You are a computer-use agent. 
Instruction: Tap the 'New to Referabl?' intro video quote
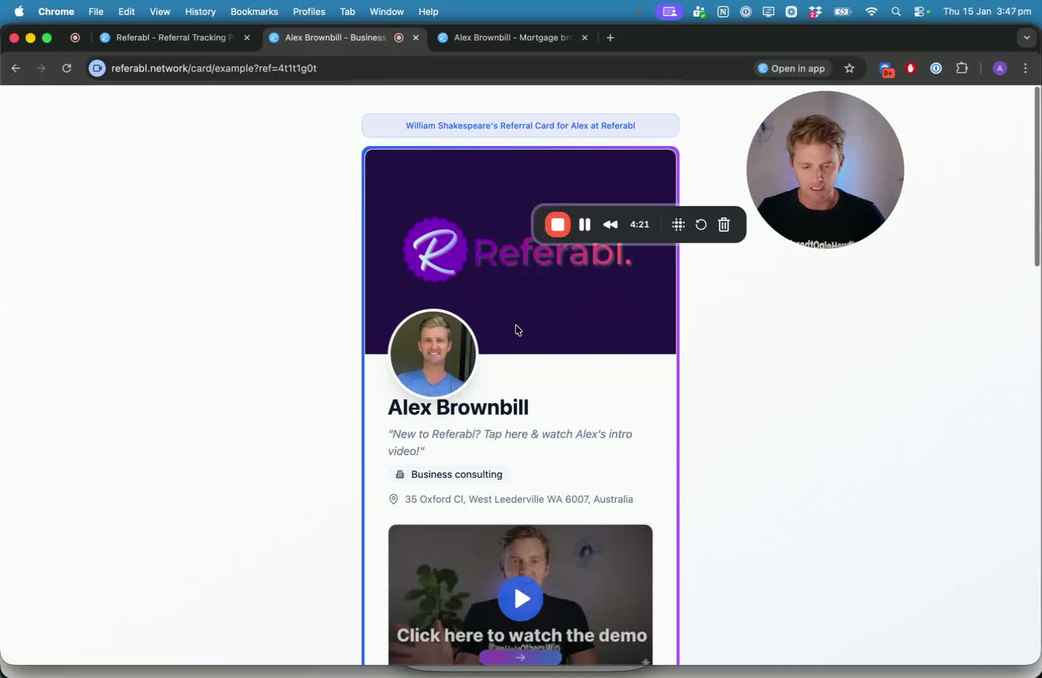[x=510, y=442]
